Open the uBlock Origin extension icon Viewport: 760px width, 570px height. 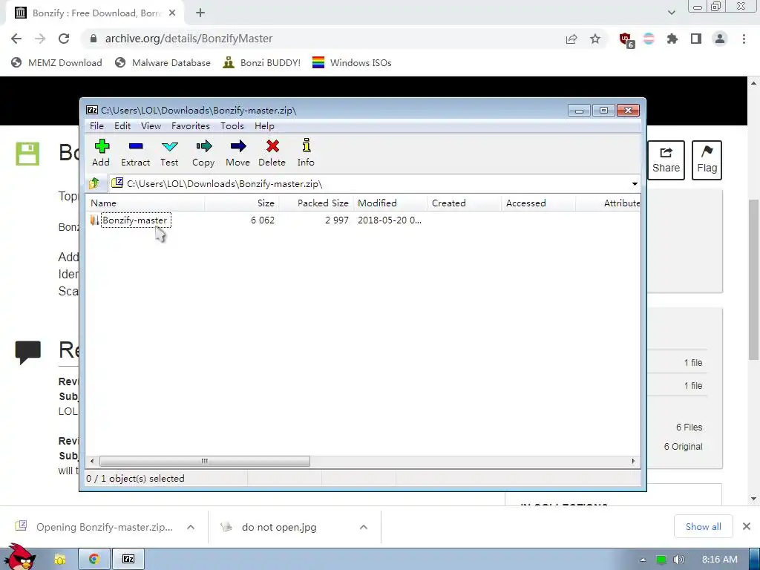click(626, 40)
